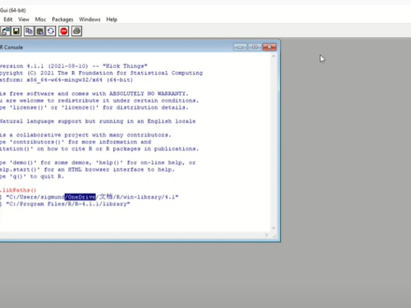Click the Save workspace floppy disk icon
This screenshot has width=411, height=308.
click(x=15, y=31)
